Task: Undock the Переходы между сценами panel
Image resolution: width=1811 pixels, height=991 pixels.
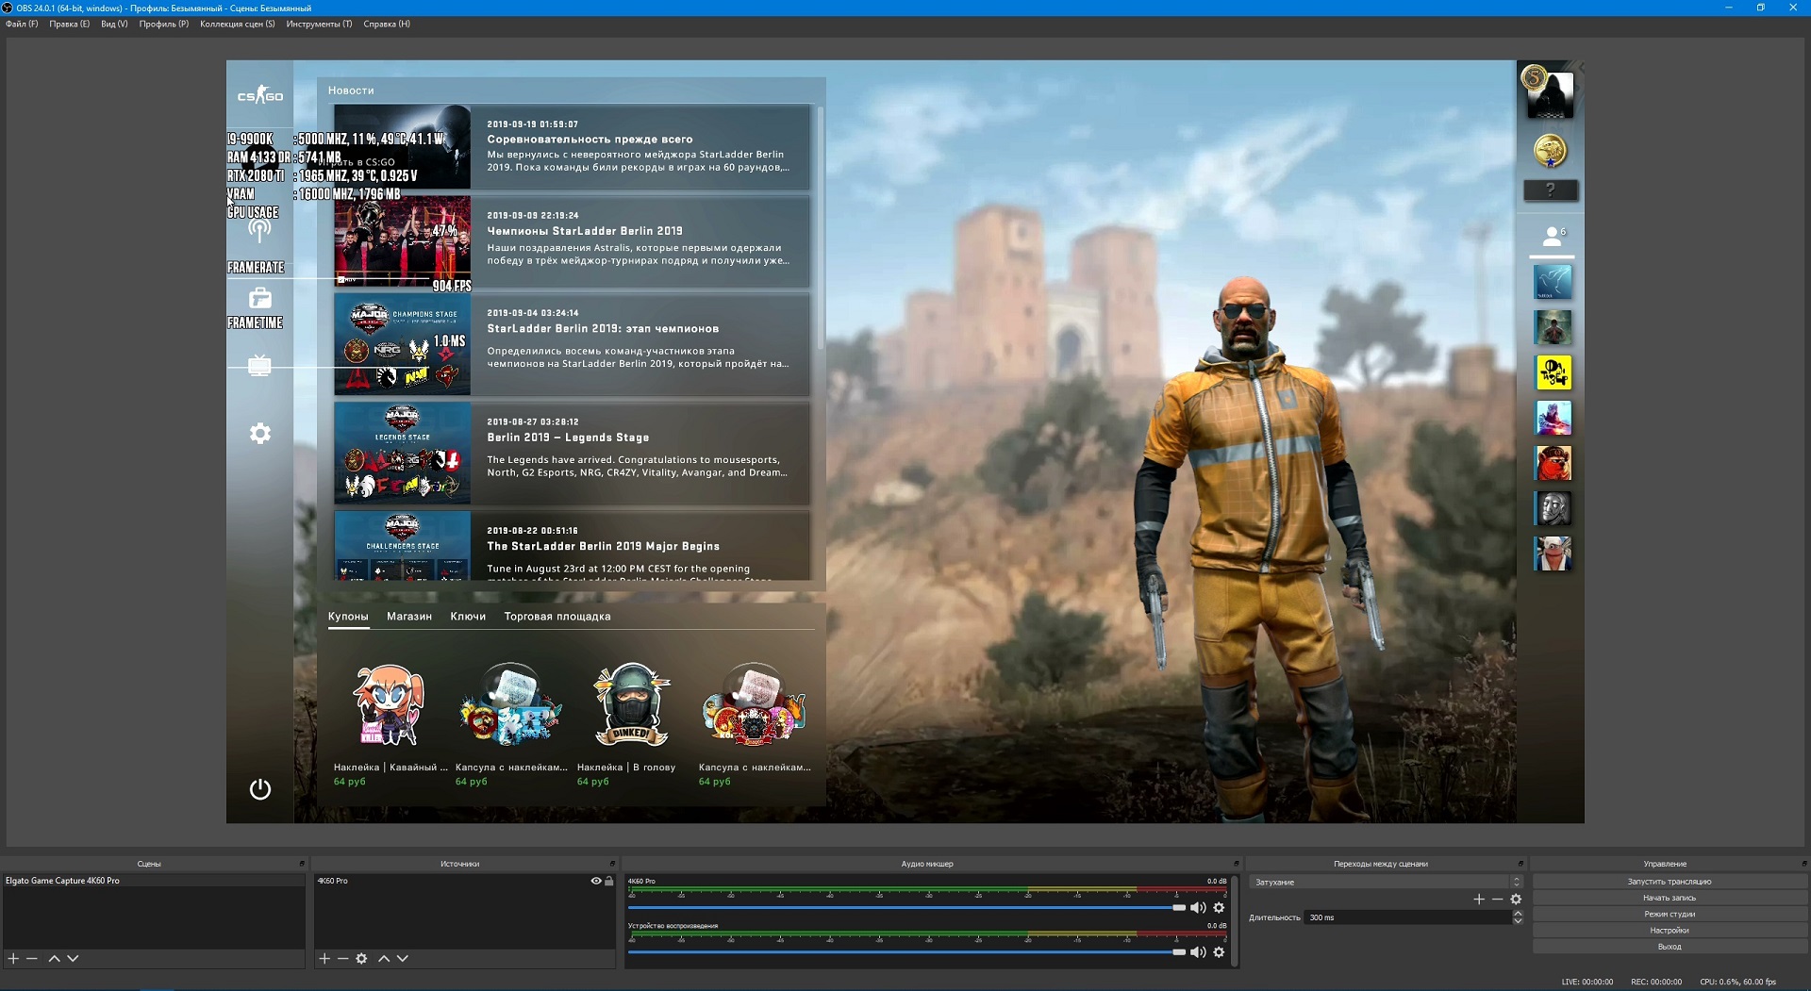Action: pos(1520,864)
